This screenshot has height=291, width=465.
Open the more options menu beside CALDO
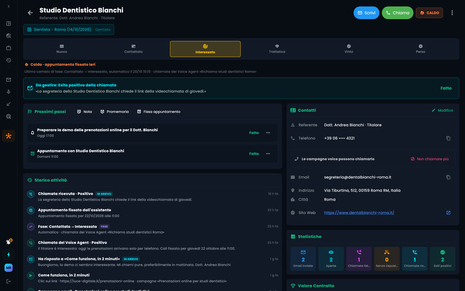452,13
